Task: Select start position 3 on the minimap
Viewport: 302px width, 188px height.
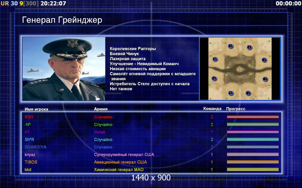Action: [x=231, y=46]
